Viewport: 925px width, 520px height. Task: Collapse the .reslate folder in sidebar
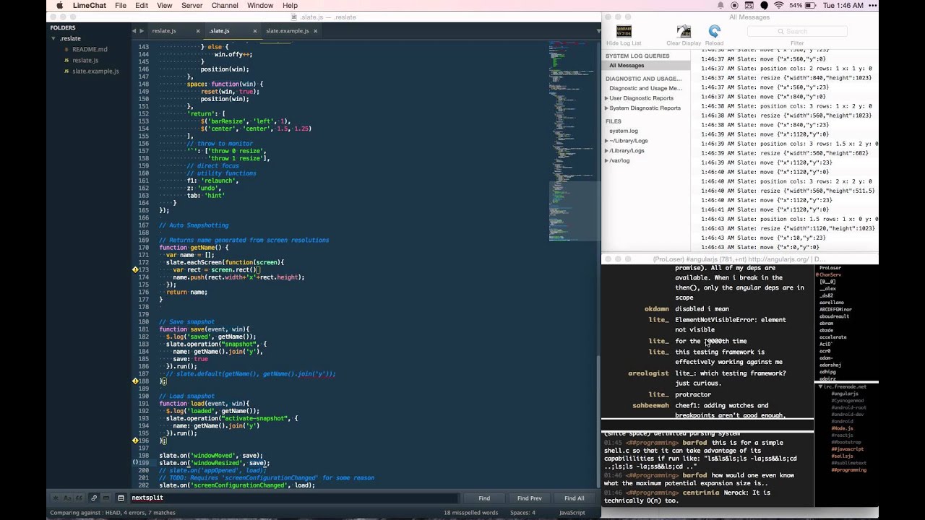(x=53, y=38)
